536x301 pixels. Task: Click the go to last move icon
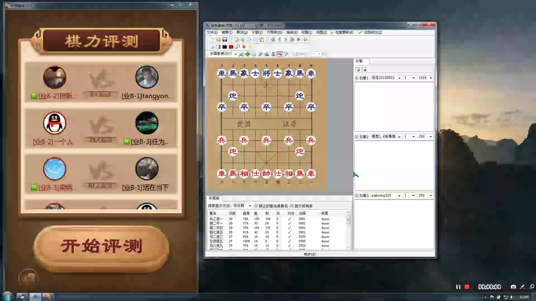pos(292,40)
